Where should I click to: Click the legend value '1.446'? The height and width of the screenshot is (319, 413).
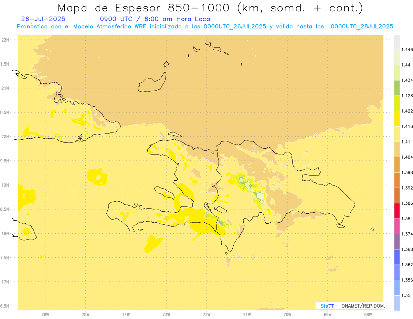click(407, 50)
